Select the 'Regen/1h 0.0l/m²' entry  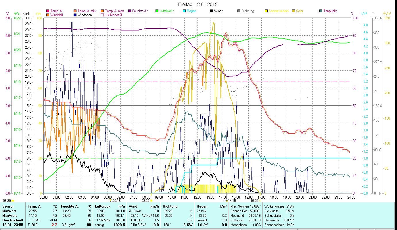(279, 220)
